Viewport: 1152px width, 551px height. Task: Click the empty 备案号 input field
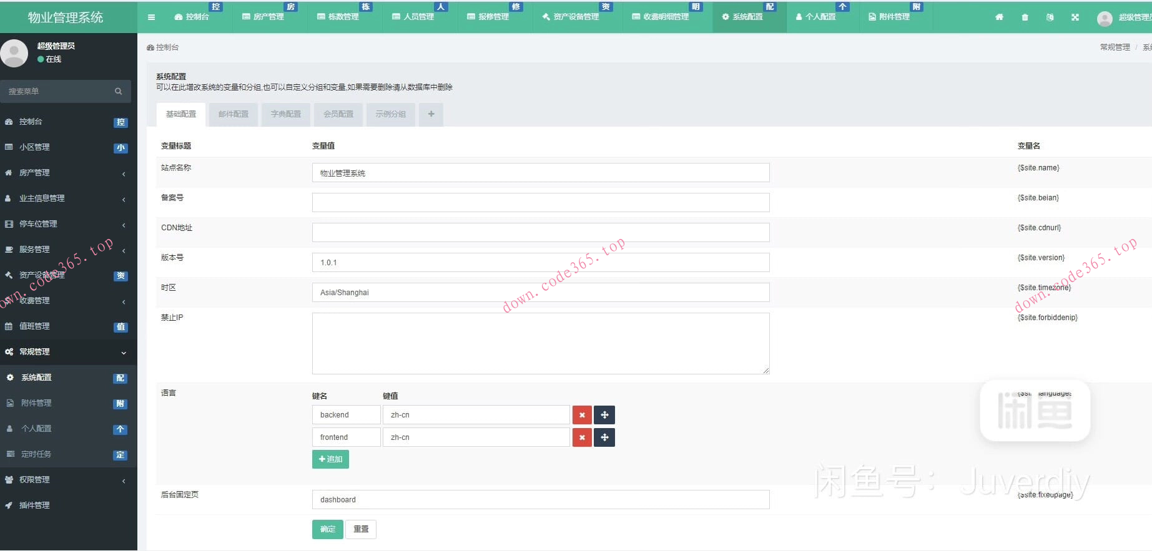[x=541, y=203]
